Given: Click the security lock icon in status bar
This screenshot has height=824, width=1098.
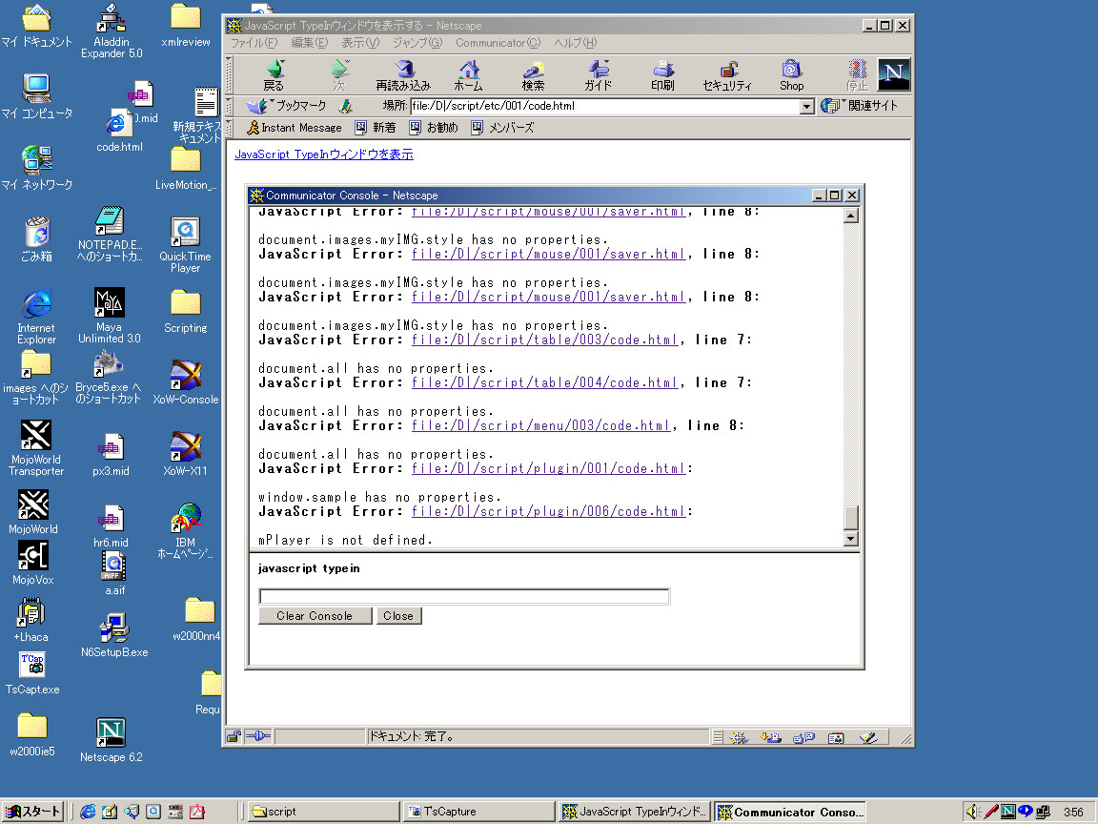Looking at the screenshot, I should (x=234, y=736).
